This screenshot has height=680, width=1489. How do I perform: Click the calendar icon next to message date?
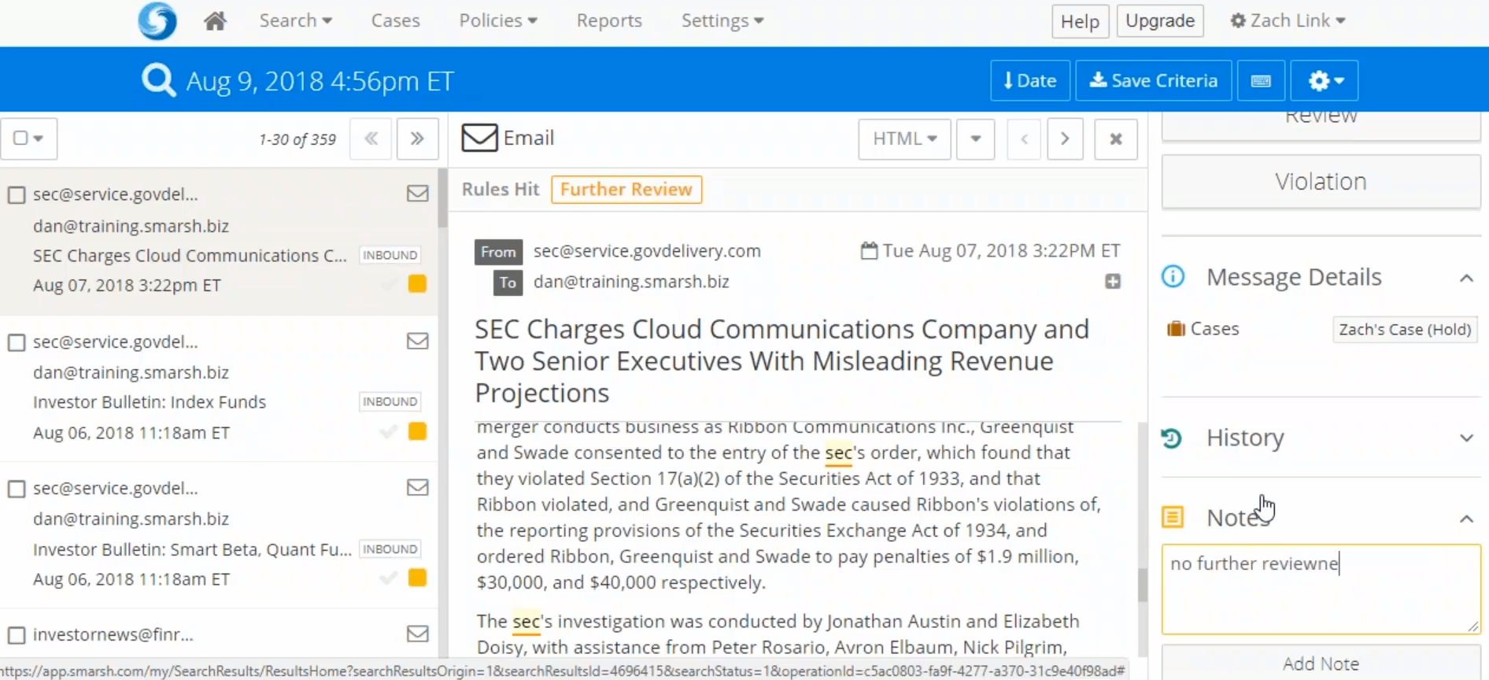[x=869, y=251]
